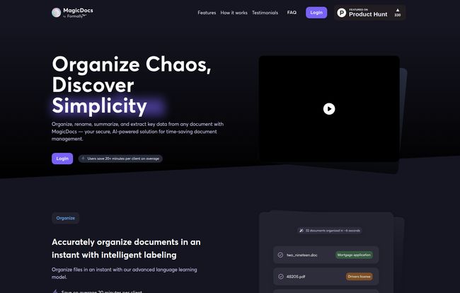Select the two_nineteen.doc file name
Image resolution: width=460 pixels, height=293 pixels.
coord(302,255)
